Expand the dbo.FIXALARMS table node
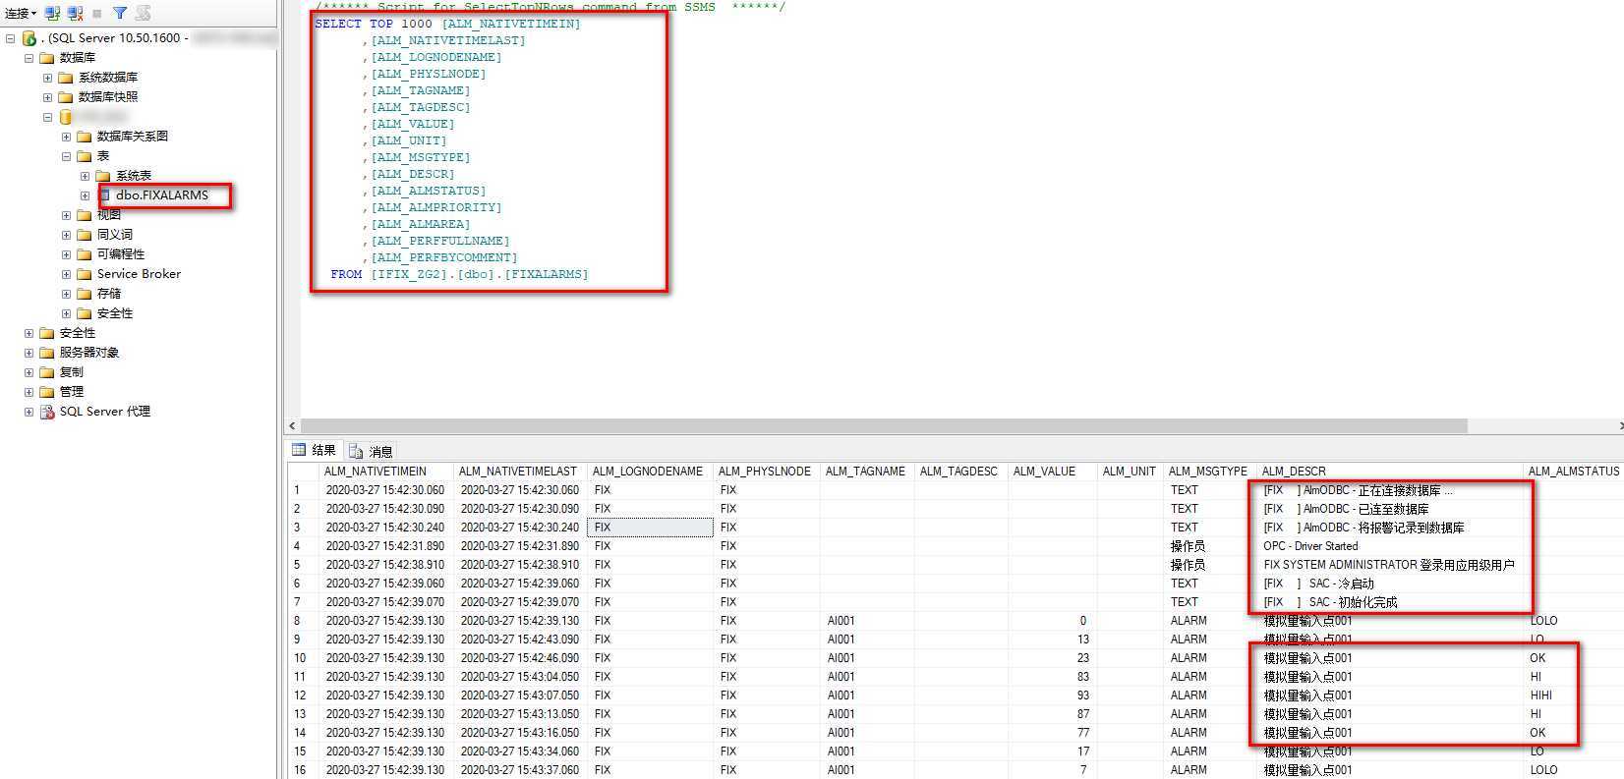This screenshot has width=1624, height=779. [85, 195]
